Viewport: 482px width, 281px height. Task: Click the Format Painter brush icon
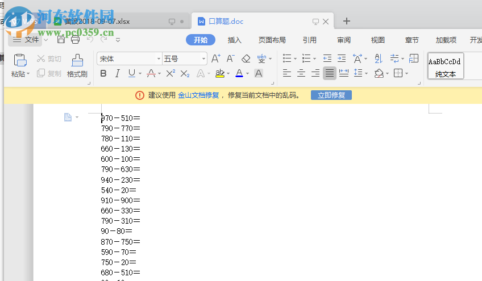[77, 60]
